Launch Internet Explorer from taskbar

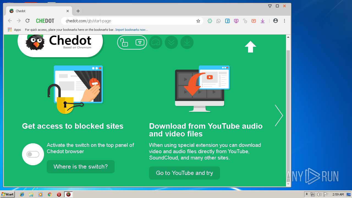(22, 194)
